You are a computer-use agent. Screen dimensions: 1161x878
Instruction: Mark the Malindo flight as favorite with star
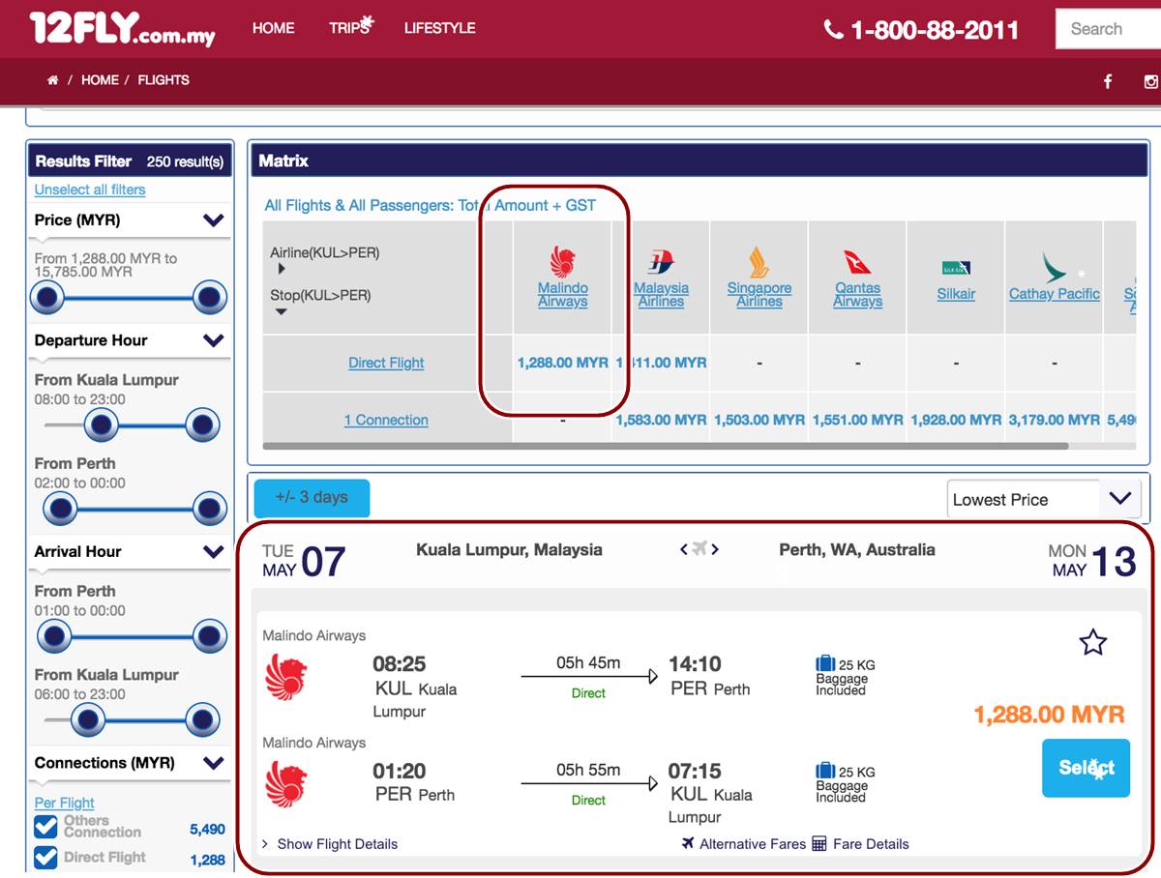coord(1092,642)
